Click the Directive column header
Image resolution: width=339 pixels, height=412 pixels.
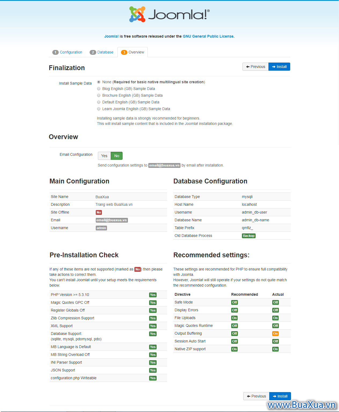[182, 294]
